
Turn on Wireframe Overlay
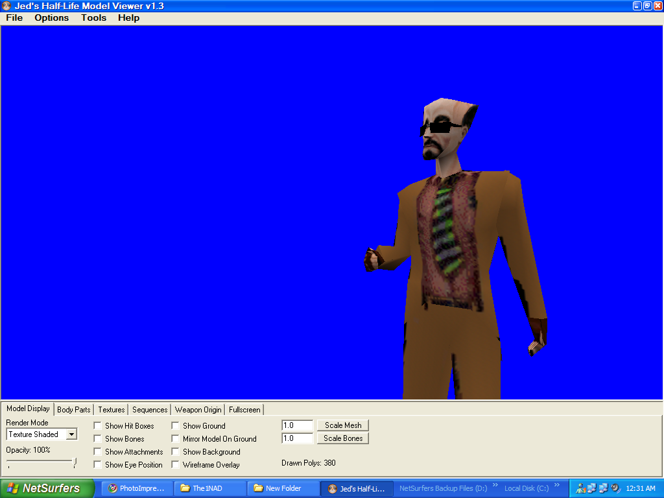click(x=175, y=464)
